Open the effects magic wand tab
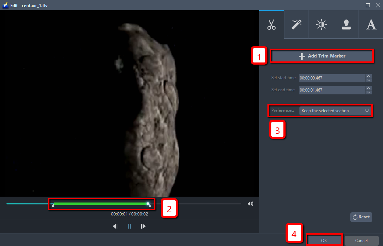 click(x=296, y=24)
